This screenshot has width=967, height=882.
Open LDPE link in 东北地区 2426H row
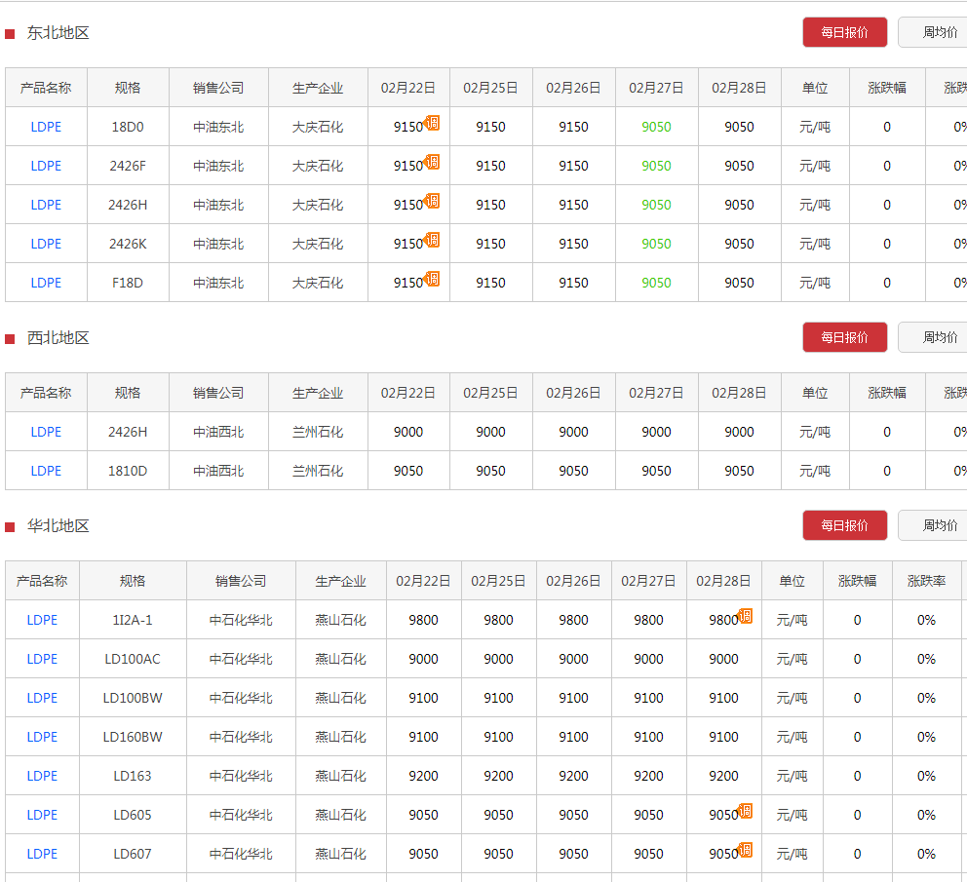(x=46, y=205)
